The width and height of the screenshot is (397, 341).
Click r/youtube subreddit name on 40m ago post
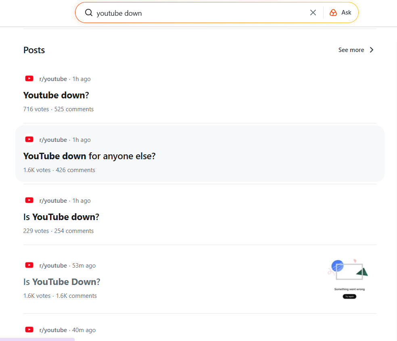[53, 330]
